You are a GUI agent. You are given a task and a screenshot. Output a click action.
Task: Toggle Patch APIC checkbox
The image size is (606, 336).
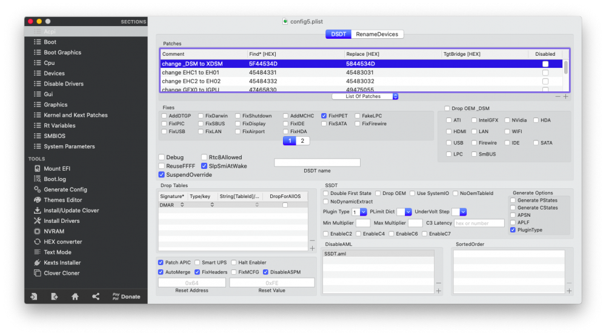tap(161, 262)
